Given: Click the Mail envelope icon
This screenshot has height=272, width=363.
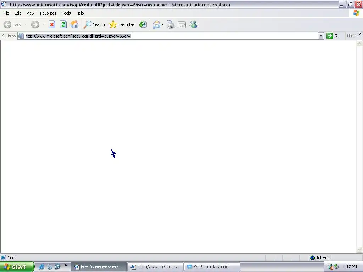Looking at the screenshot, I should (x=157, y=24).
